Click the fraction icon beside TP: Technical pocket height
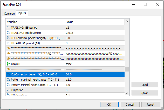 [8, 38]
